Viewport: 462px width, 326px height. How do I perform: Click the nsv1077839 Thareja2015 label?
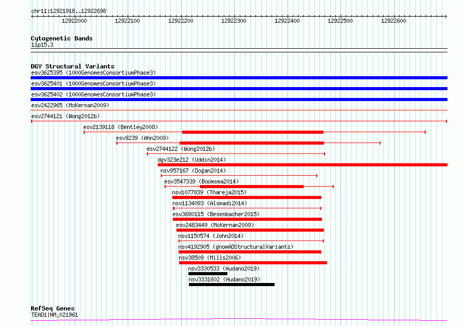click(209, 192)
